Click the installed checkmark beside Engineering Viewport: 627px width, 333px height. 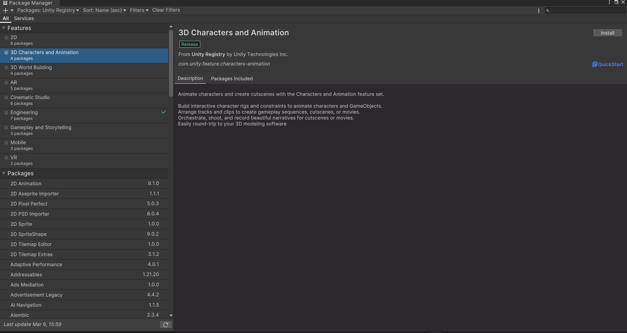click(x=164, y=112)
